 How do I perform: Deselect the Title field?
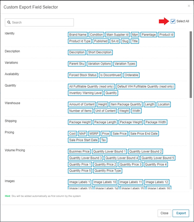click(x=135, y=41)
